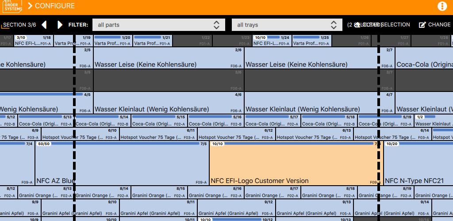Select slot 5/15 Coca-Cola tile

[159, 121]
